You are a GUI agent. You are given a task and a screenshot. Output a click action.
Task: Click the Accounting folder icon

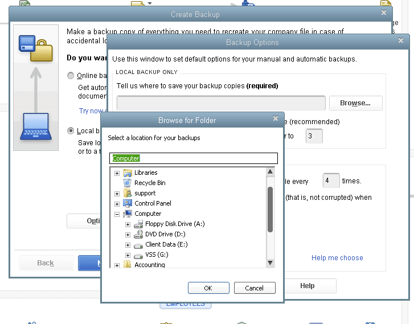coord(128,264)
